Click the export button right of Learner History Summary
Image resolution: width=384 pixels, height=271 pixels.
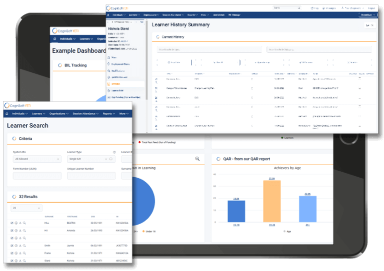pyautogui.click(x=369, y=25)
